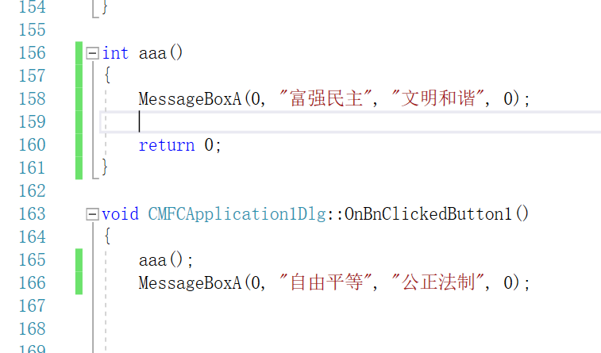Click the aaa function name in its definition

(x=152, y=53)
